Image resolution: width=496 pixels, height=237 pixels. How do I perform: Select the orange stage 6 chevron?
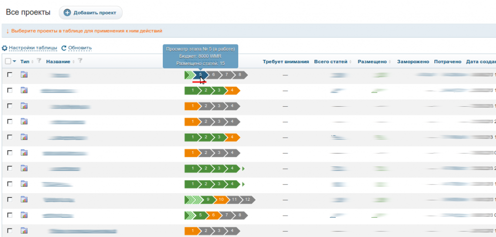click(214, 215)
